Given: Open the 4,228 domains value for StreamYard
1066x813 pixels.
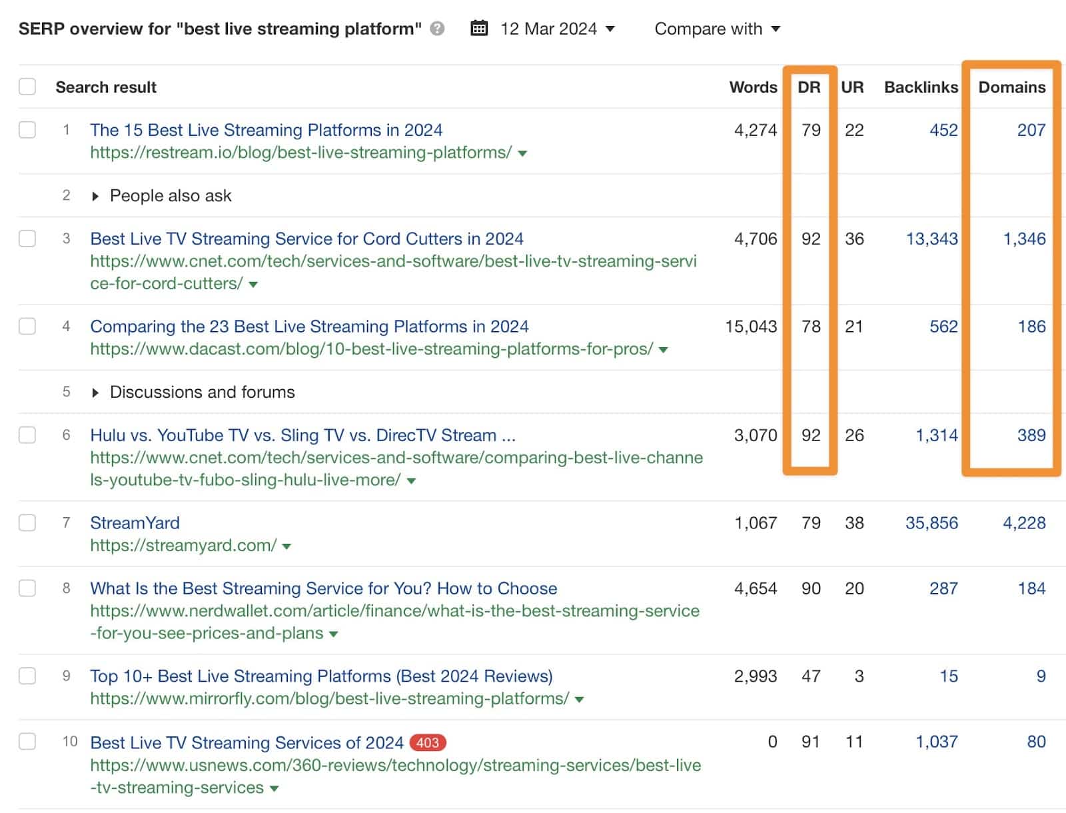Looking at the screenshot, I should pos(1024,523).
